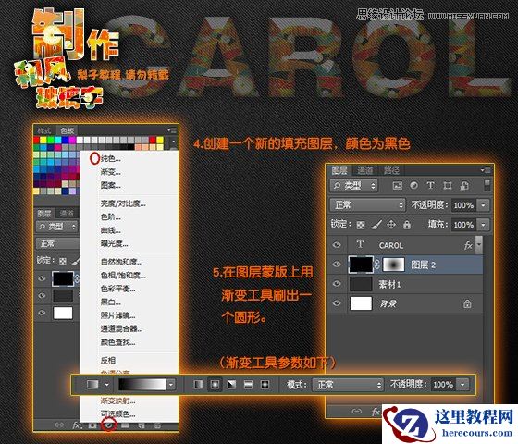Open the gradient tool preset dropdown arrow

106,385
